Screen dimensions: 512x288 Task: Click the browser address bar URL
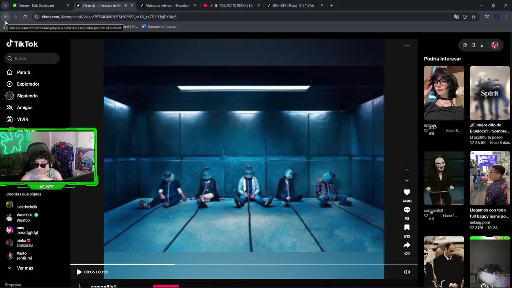pos(109,17)
